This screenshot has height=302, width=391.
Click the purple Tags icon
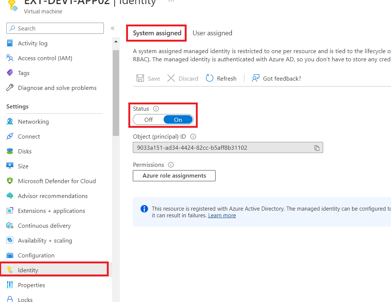tap(10, 73)
